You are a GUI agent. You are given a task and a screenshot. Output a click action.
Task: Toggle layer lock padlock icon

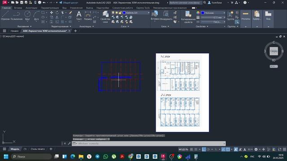(x=120, y=13)
